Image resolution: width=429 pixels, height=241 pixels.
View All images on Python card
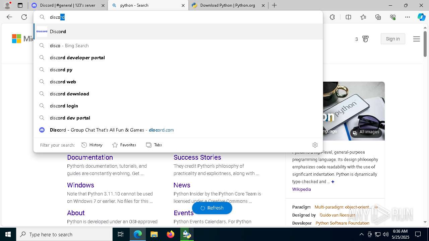pos(366,132)
